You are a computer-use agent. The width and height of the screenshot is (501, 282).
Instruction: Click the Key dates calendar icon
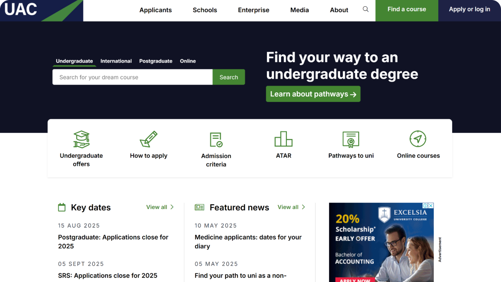pyautogui.click(x=62, y=207)
